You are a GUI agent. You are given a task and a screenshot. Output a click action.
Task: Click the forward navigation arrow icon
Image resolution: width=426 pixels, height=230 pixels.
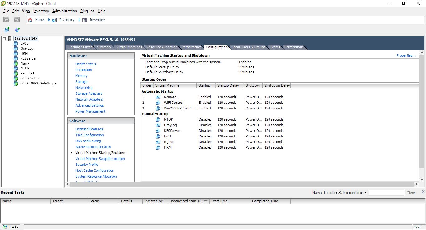tap(17, 20)
